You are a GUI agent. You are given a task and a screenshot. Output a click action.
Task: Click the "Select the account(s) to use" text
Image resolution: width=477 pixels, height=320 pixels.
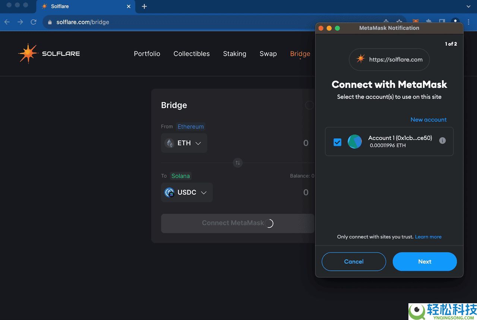point(389,97)
